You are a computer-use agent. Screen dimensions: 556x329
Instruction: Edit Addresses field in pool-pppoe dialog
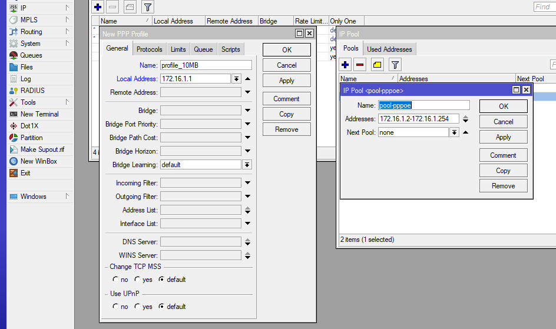click(x=418, y=119)
